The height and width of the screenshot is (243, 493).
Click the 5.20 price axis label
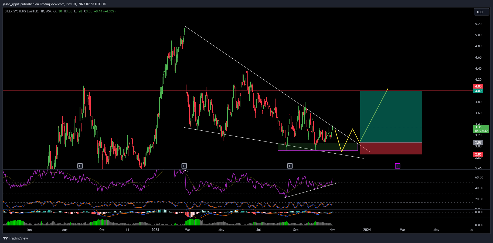[478, 24]
